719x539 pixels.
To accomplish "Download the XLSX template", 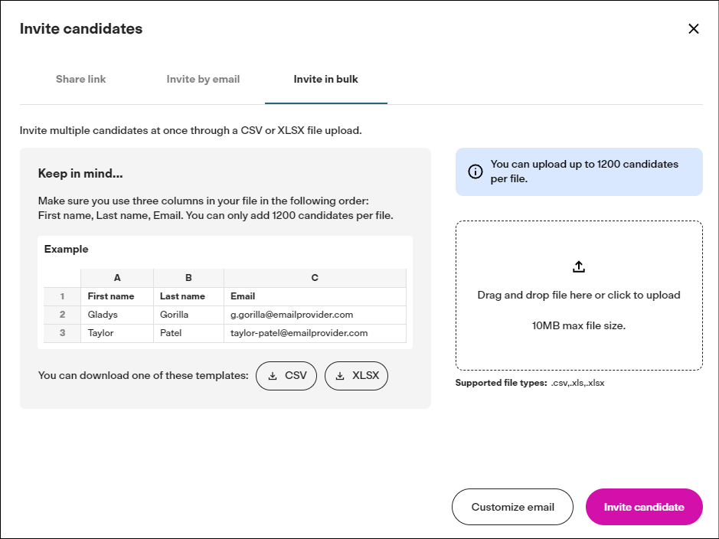I will pyautogui.click(x=356, y=376).
